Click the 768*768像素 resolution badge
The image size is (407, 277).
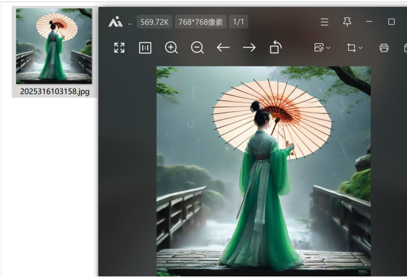(201, 22)
